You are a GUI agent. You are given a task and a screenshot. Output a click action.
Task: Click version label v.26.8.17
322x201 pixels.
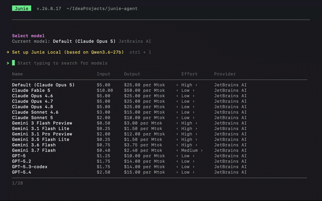pos(49,8)
